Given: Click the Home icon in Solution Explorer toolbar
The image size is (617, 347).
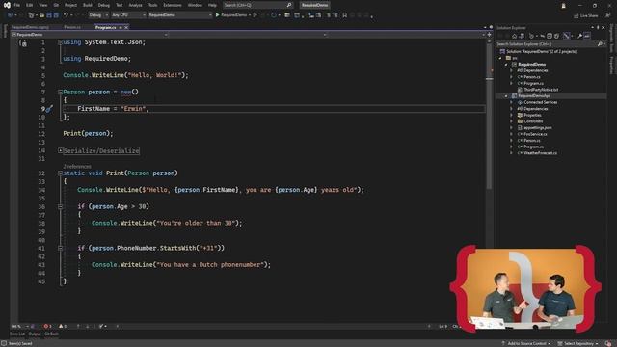Looking at the screenshot, I should (x=514, y=36).
